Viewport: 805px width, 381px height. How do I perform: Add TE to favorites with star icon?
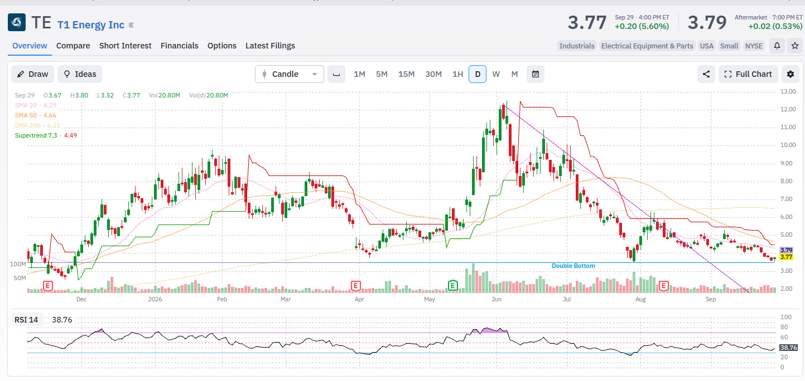795,46
